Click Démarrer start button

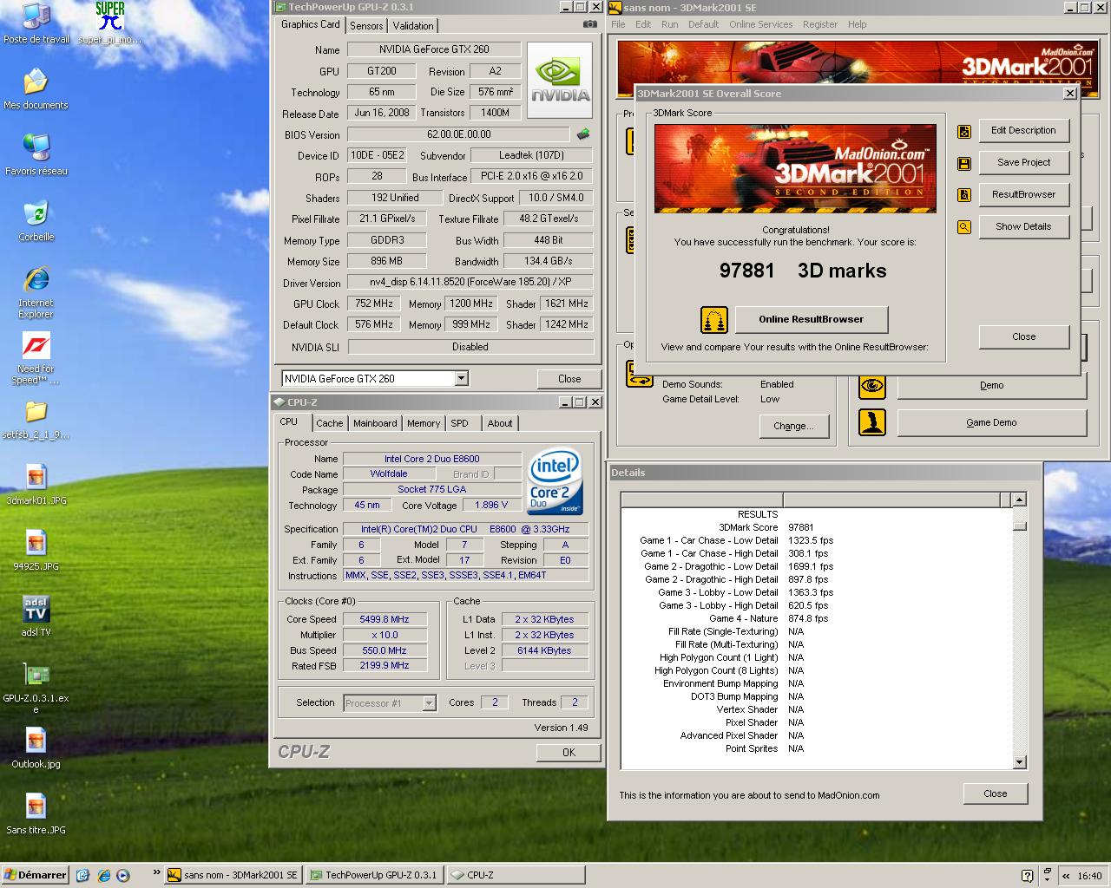pos(35,876)
